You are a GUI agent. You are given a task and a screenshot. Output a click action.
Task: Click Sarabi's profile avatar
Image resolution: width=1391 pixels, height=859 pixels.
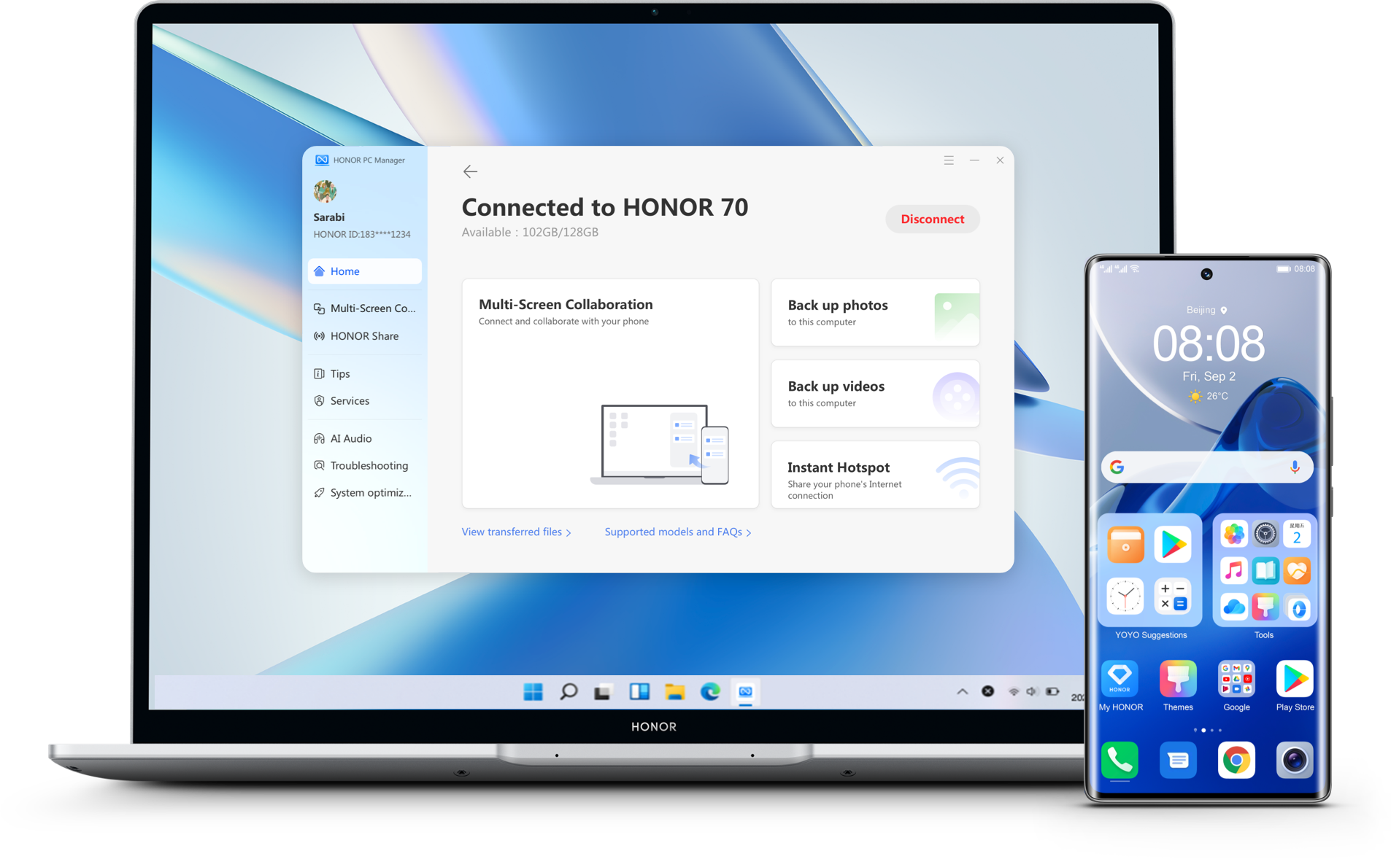[325, 192]
